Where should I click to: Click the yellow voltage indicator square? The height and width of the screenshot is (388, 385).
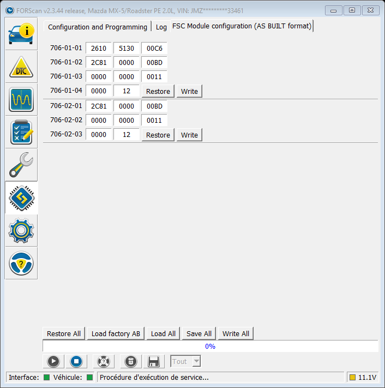(x=352, y=378)
